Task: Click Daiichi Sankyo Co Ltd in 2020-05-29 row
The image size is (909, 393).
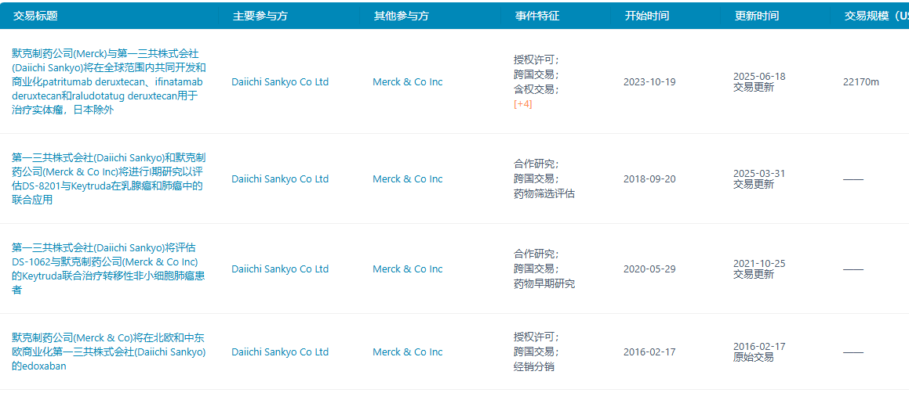Action: pos(280,269)
